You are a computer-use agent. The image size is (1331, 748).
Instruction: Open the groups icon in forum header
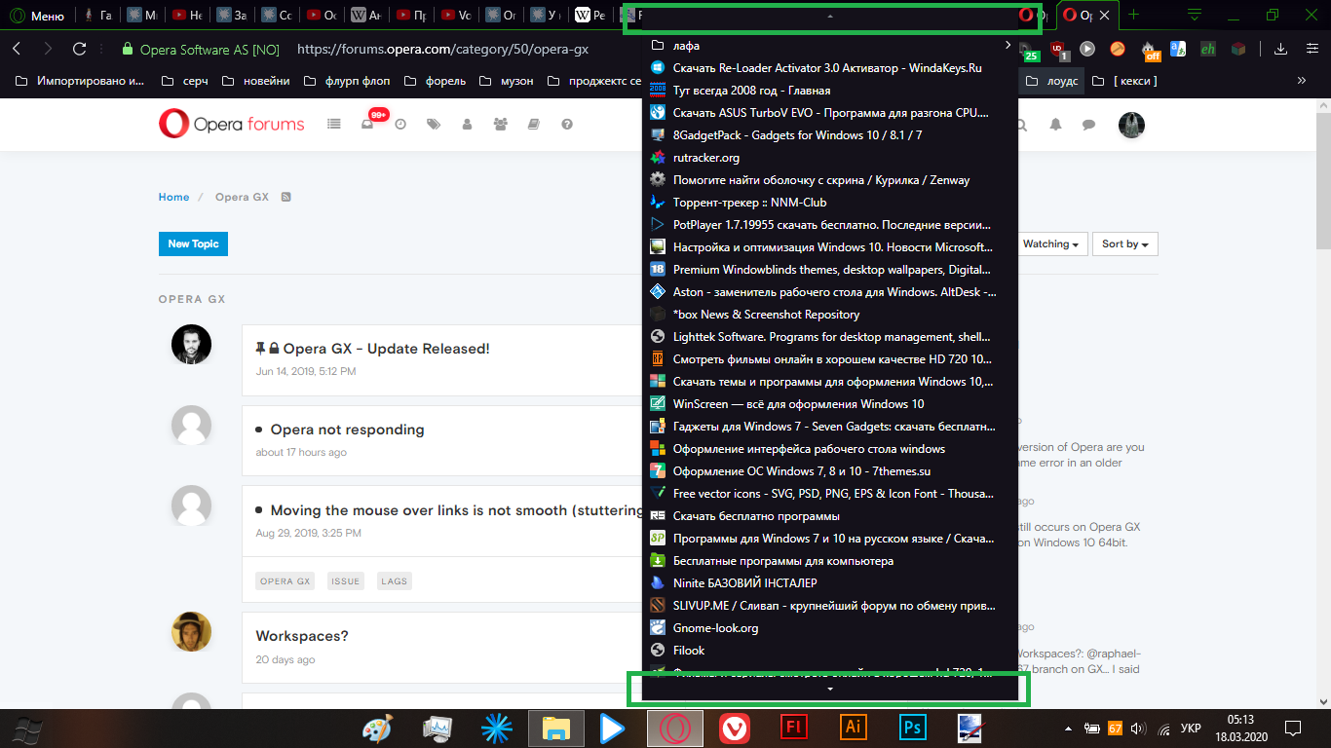501,125
